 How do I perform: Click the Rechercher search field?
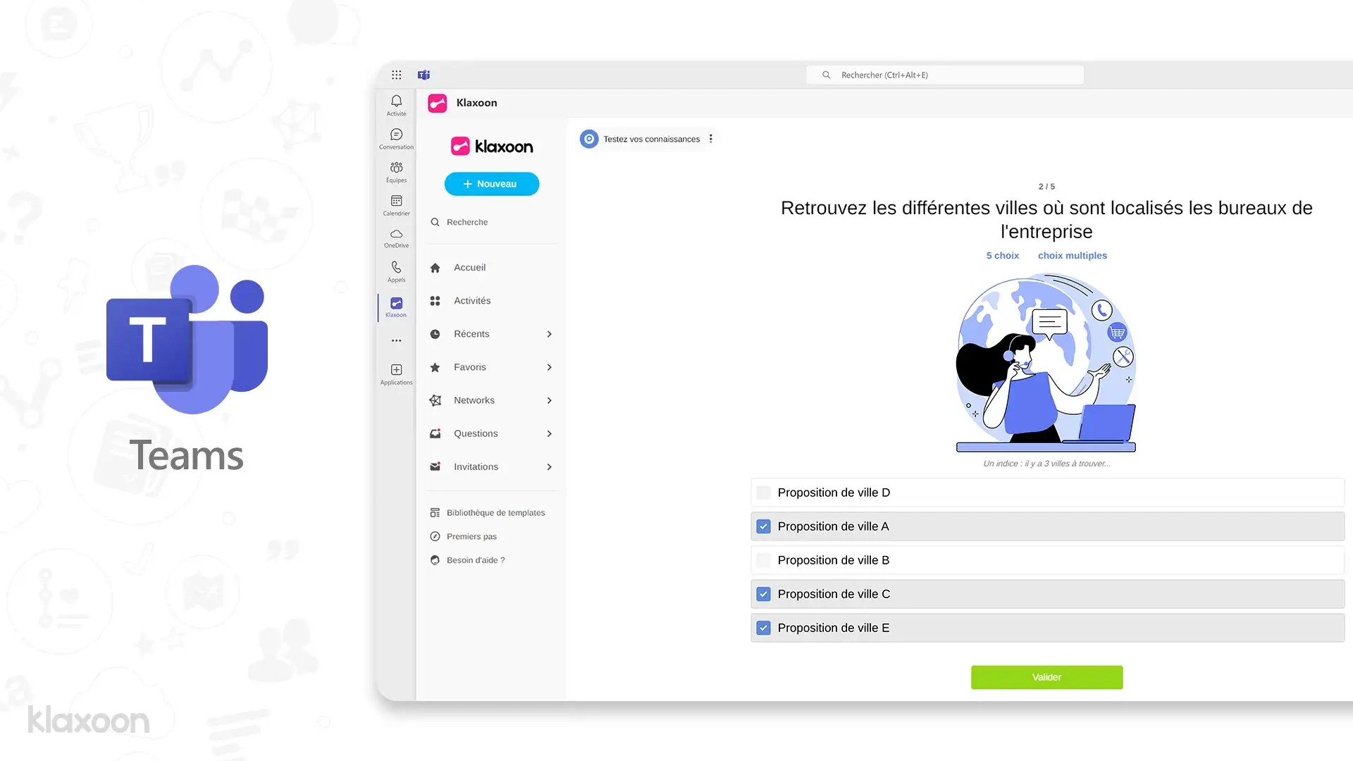point(944,75)
